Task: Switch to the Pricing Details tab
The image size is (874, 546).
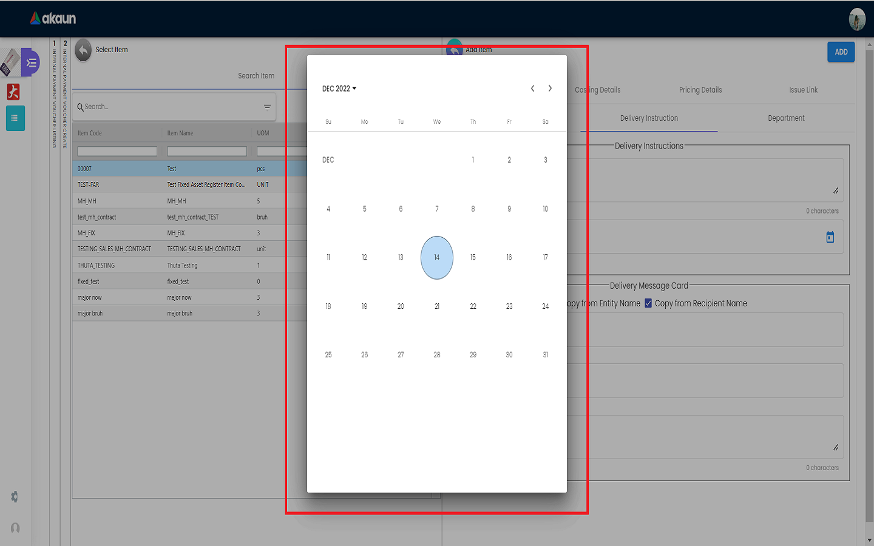Action: pos(700,90)
